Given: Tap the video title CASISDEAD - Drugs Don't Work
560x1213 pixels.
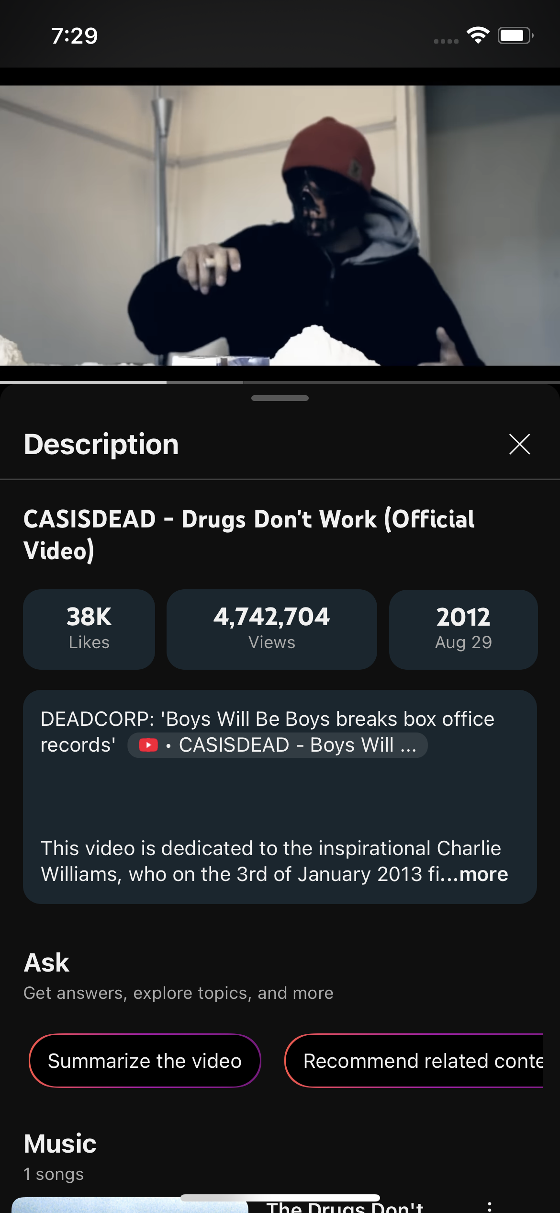Looking at the screenshot, I should click(249, 535).
